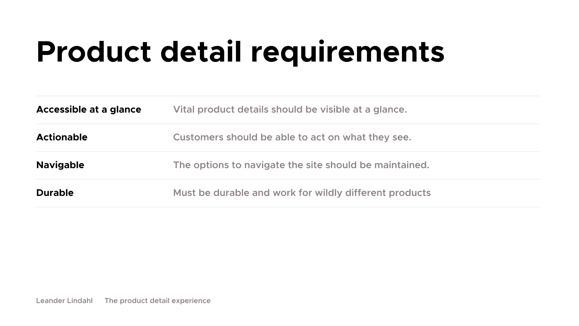Select the "Vital product details" description text
Viewport: 579px width, 326px height.
point(290,110)
